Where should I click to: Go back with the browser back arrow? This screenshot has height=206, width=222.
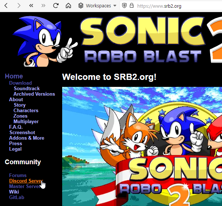tap(6, 6)
